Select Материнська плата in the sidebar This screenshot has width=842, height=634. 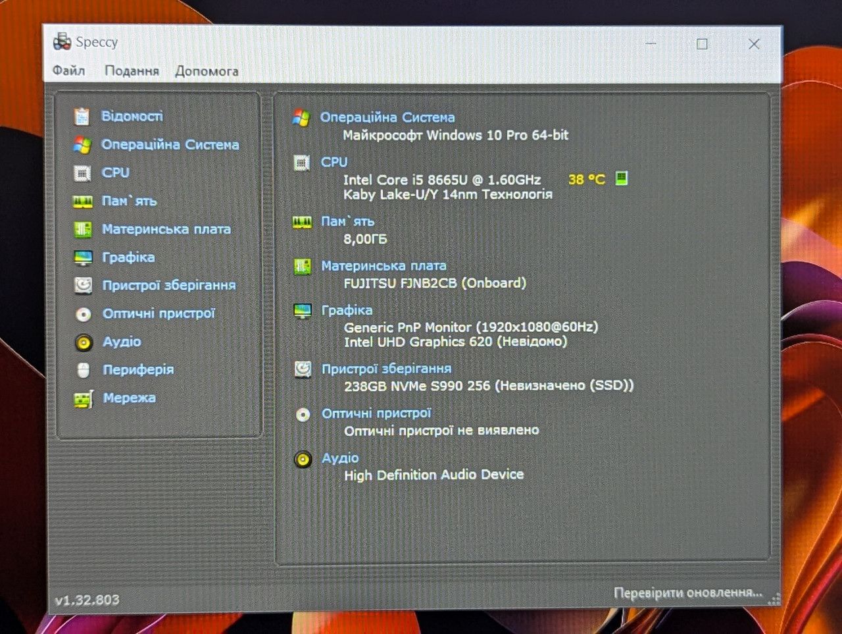pos(166,229)
